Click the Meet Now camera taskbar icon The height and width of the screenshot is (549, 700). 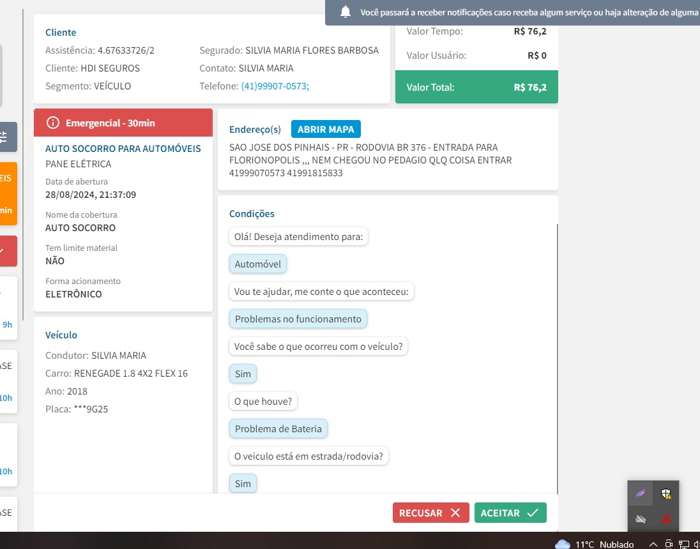(x=669, y=544)
